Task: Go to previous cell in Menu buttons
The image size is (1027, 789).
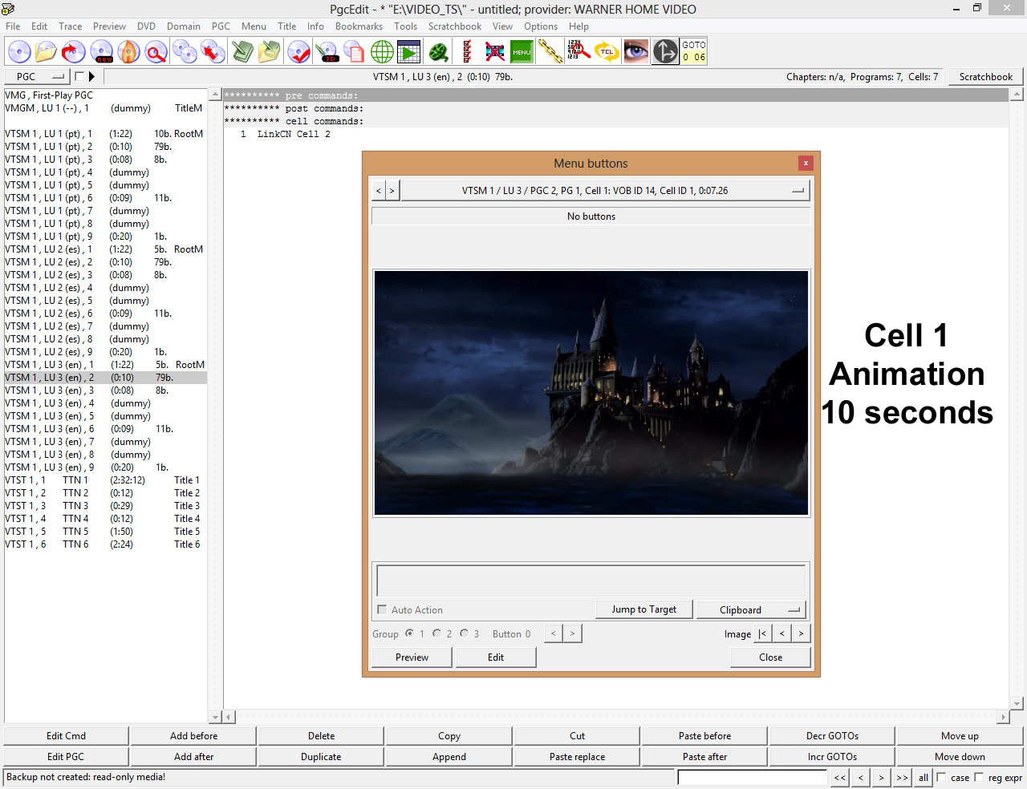Action: (x=379, y=191)
